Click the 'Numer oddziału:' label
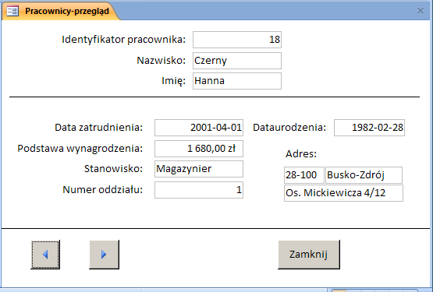433x292 pixels. 103,190
